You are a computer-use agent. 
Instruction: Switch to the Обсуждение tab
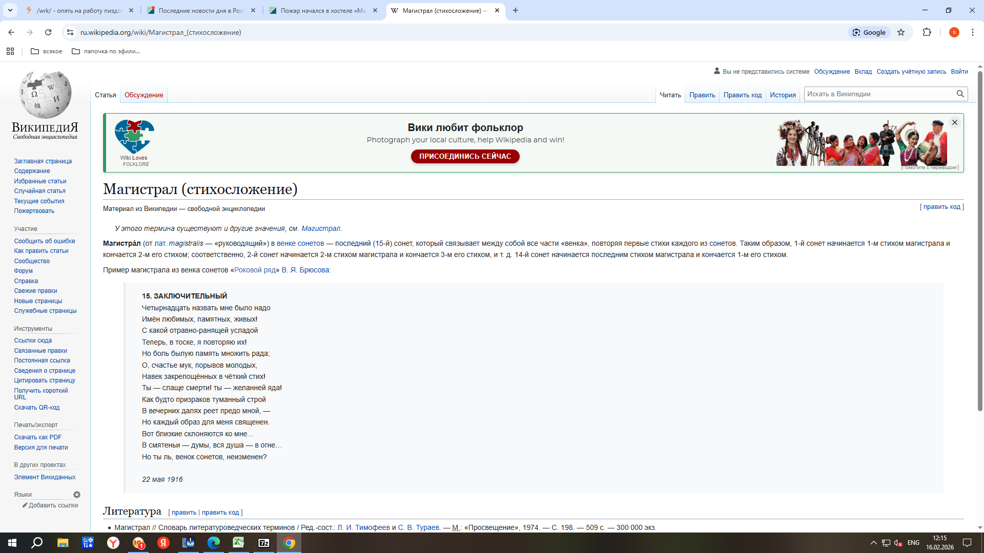click(143, 95)
